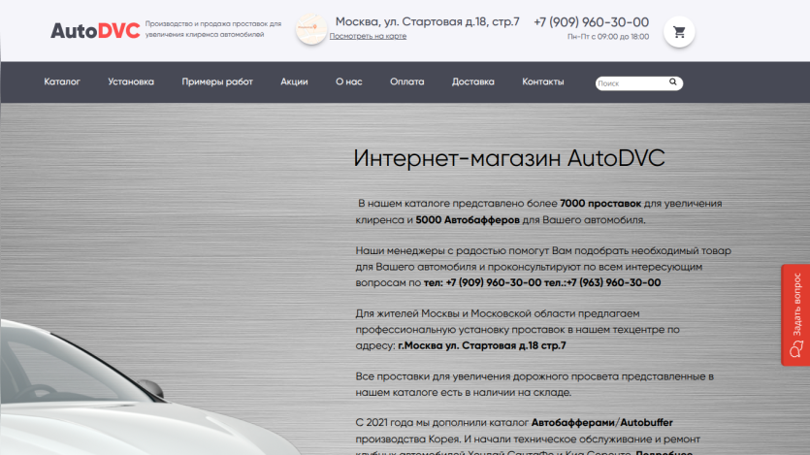Open the Задать вопрос side button

coord(795,315)
